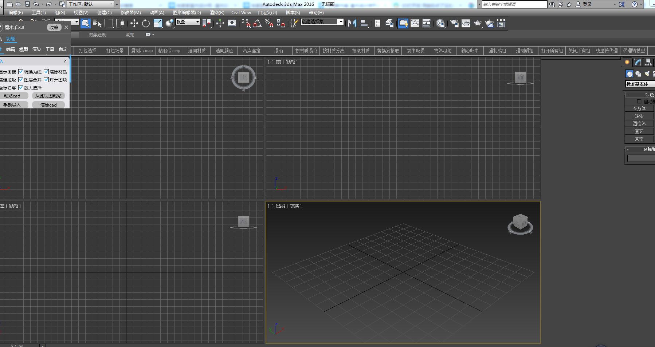This screenshot has width=655, height=347.
Task: Click the 清除cad button
Action: 48,105
